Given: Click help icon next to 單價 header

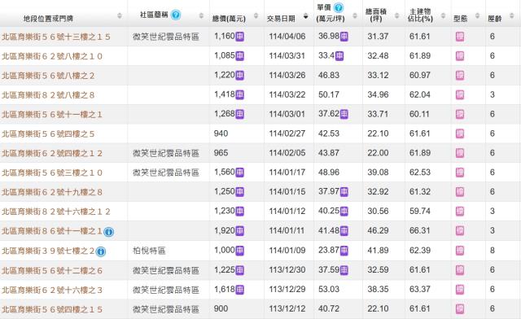Looking at the screenshot, I should 339,7.
